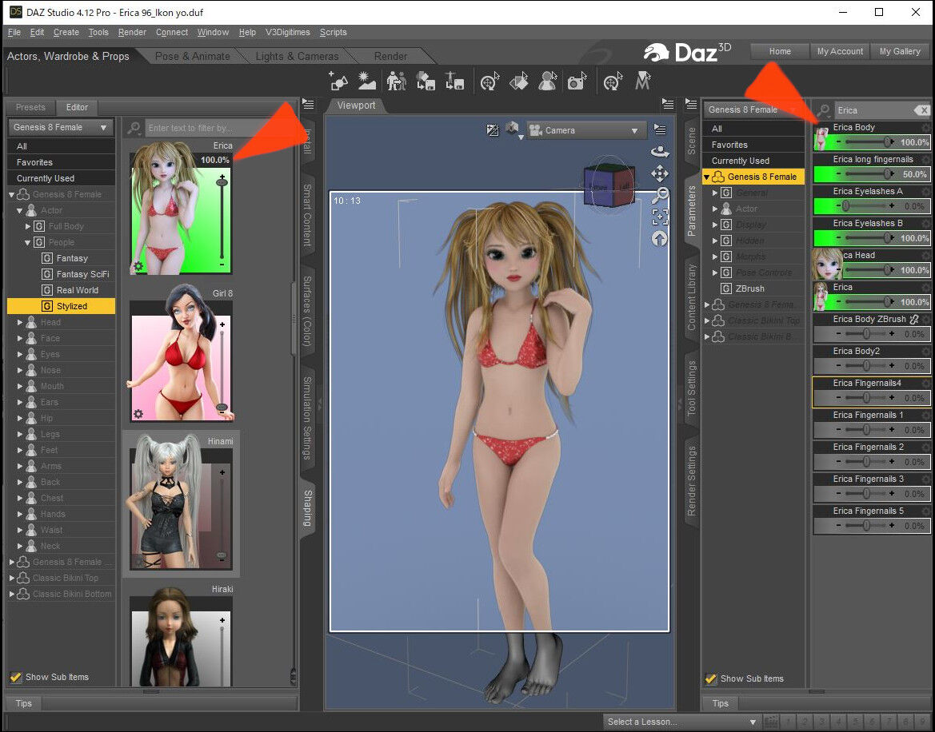This screenshot has height=732, width=935.
Task: Click the aux viewport toggle icon beside Camera
Action: [x=493, y=129]
